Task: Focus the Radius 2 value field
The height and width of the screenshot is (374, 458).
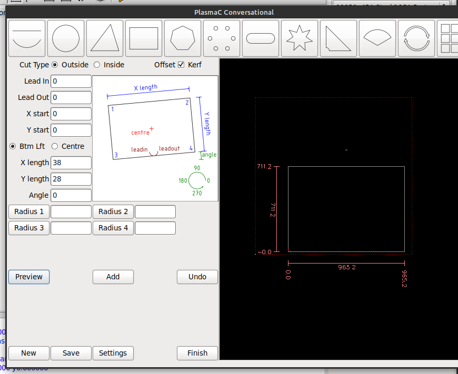Action: point(155,211)
